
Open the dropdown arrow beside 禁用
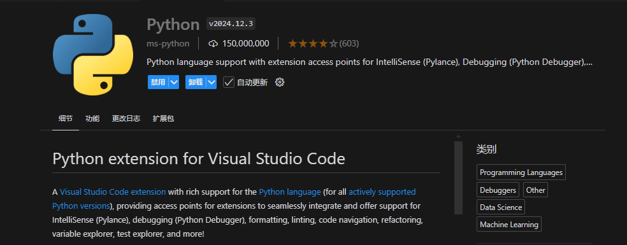tap(173, 82)
